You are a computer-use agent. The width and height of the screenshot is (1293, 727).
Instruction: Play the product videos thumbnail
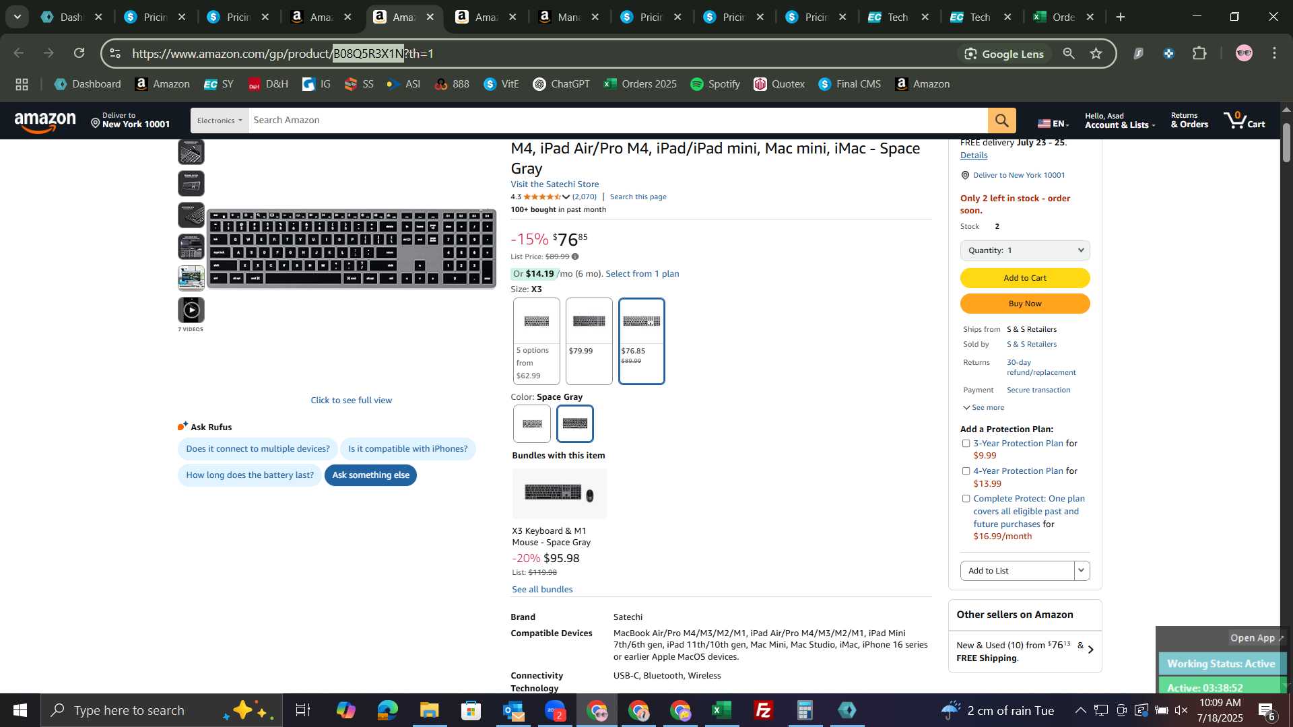click(191, 310)
